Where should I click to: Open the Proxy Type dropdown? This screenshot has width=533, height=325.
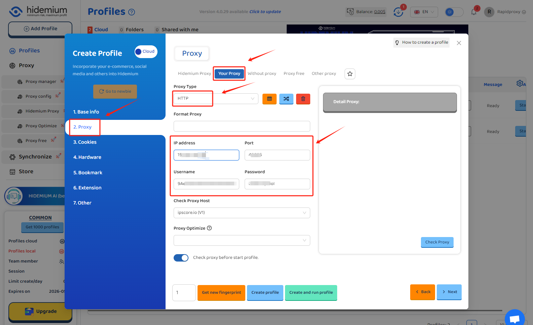(216, 99)
